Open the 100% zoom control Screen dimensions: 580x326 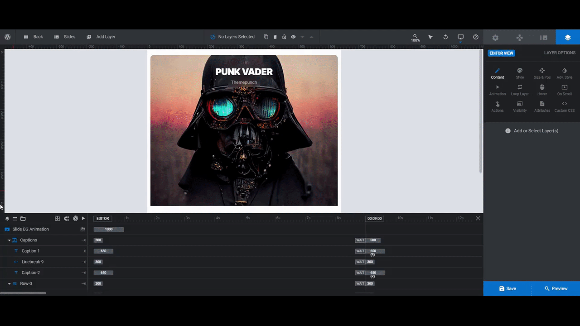click(x=415, y=38)
